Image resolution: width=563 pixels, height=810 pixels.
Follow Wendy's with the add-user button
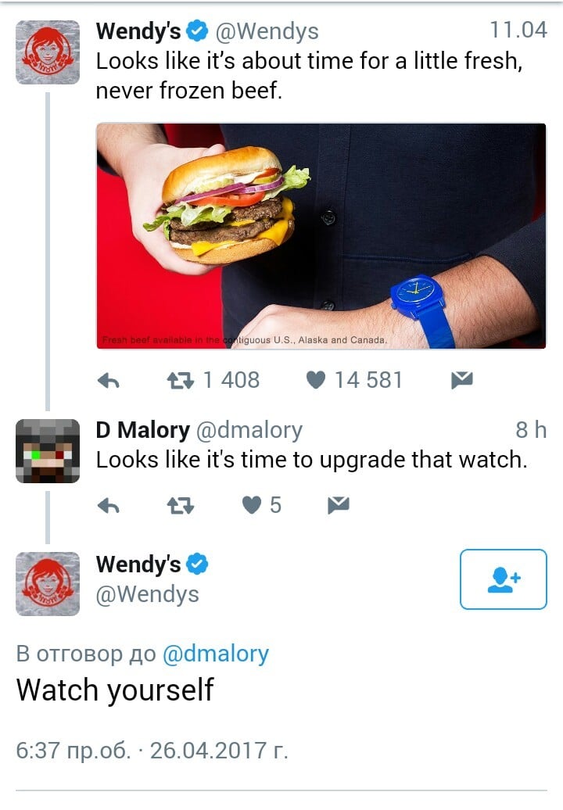click(503, 579)
